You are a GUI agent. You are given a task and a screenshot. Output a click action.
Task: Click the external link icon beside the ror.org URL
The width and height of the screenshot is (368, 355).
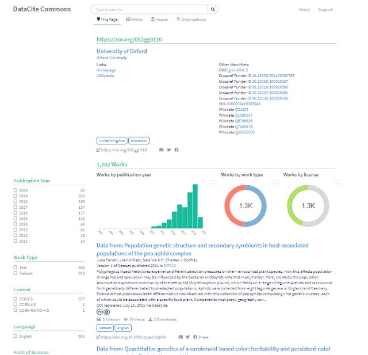click(98, 150)
